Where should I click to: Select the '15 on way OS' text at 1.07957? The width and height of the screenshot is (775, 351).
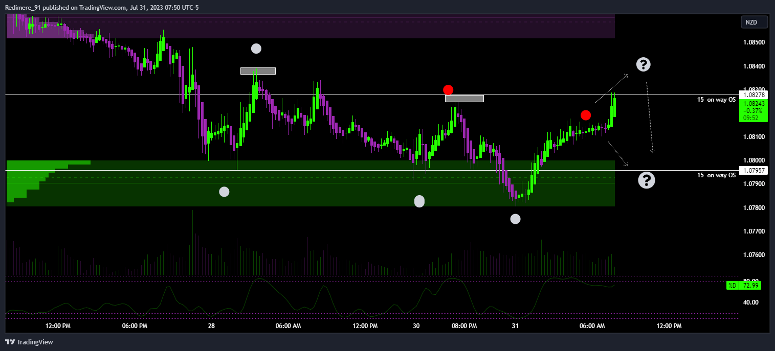click(x=716, y=175)
